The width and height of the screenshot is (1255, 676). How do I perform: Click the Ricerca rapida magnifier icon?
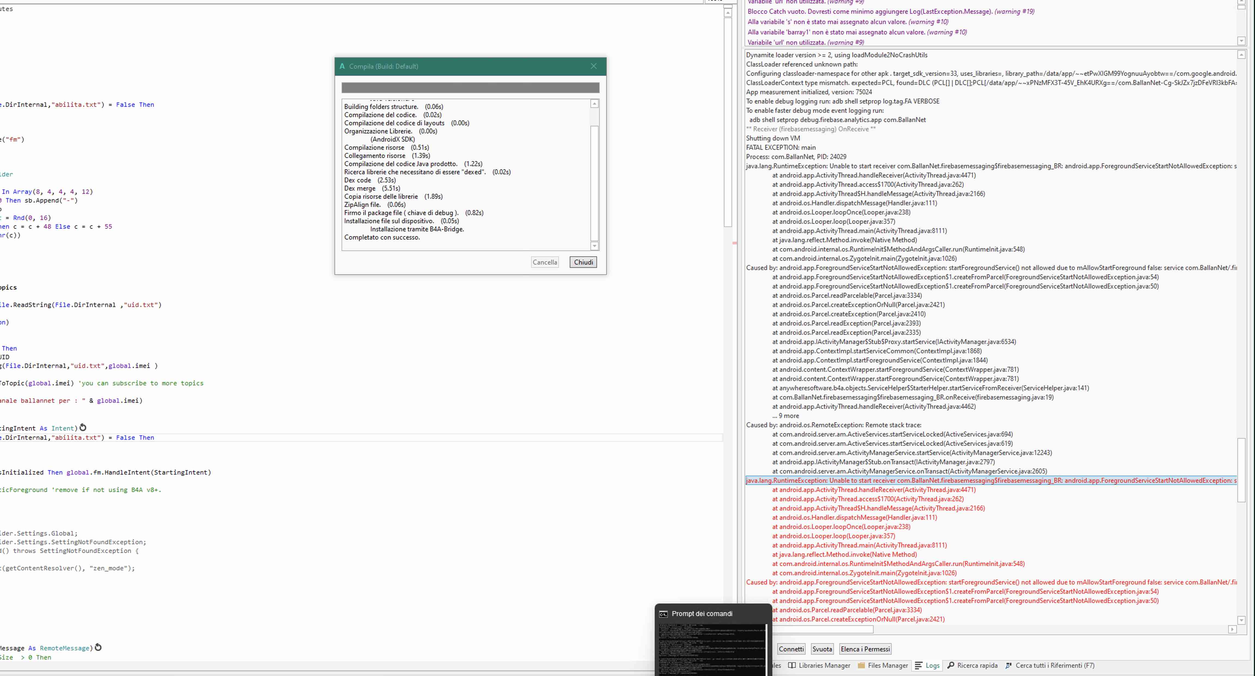pos(951,665)
